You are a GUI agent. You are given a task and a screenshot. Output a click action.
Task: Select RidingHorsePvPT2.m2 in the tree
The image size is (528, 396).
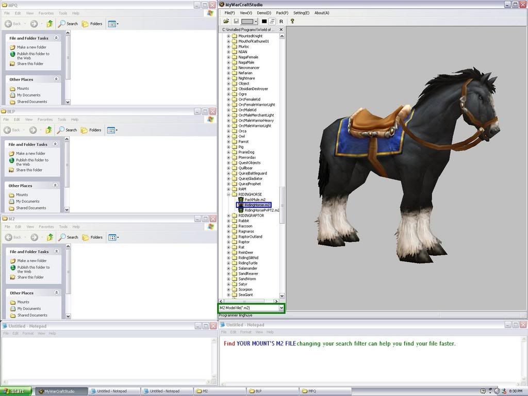[261, 210]
